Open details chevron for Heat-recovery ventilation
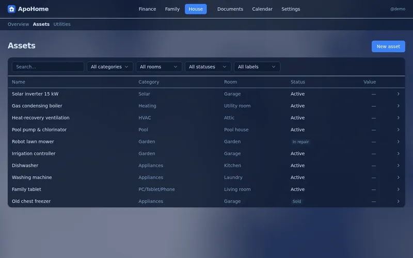 pyautogui.click(x=398, y=118)
